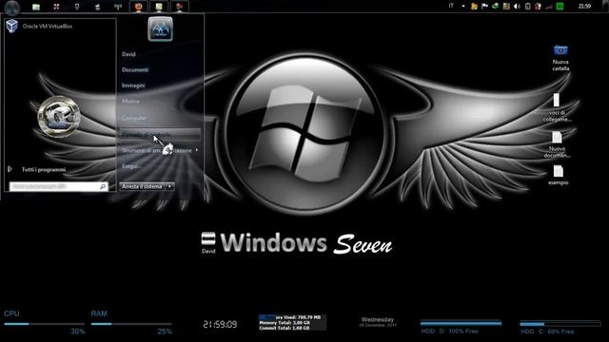The width and height of the screenshot is (609, 342).
Task: Open the folder icon in the top taskbar
Action: [36, 7]
